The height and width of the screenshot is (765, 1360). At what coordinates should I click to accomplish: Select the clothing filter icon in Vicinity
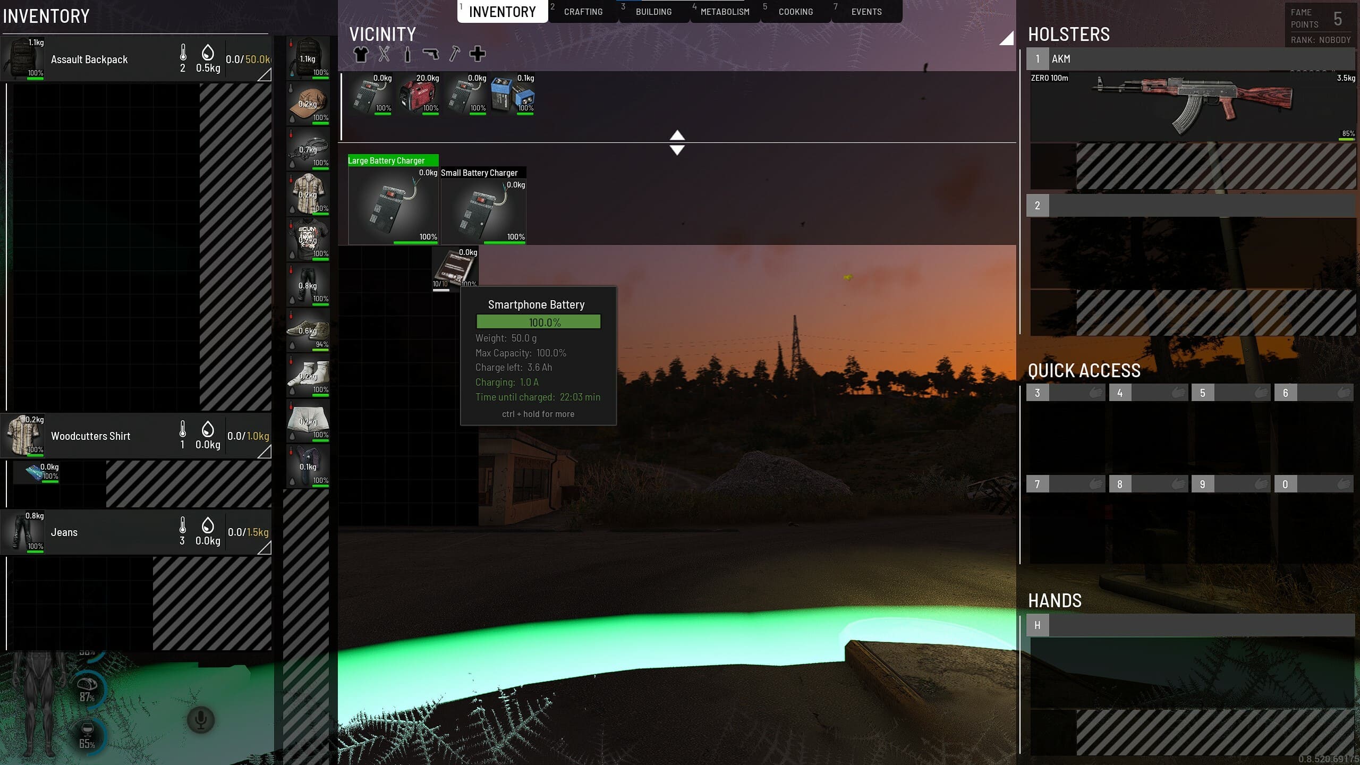click(x=361, y=54)
